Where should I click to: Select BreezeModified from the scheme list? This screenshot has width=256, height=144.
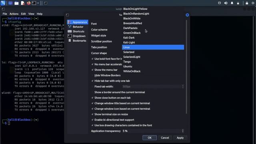pos(153,23)
